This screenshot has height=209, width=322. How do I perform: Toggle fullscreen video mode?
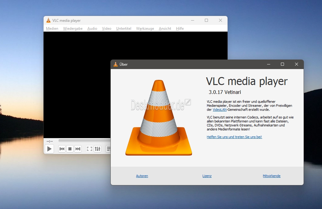(x=90, y=149)
